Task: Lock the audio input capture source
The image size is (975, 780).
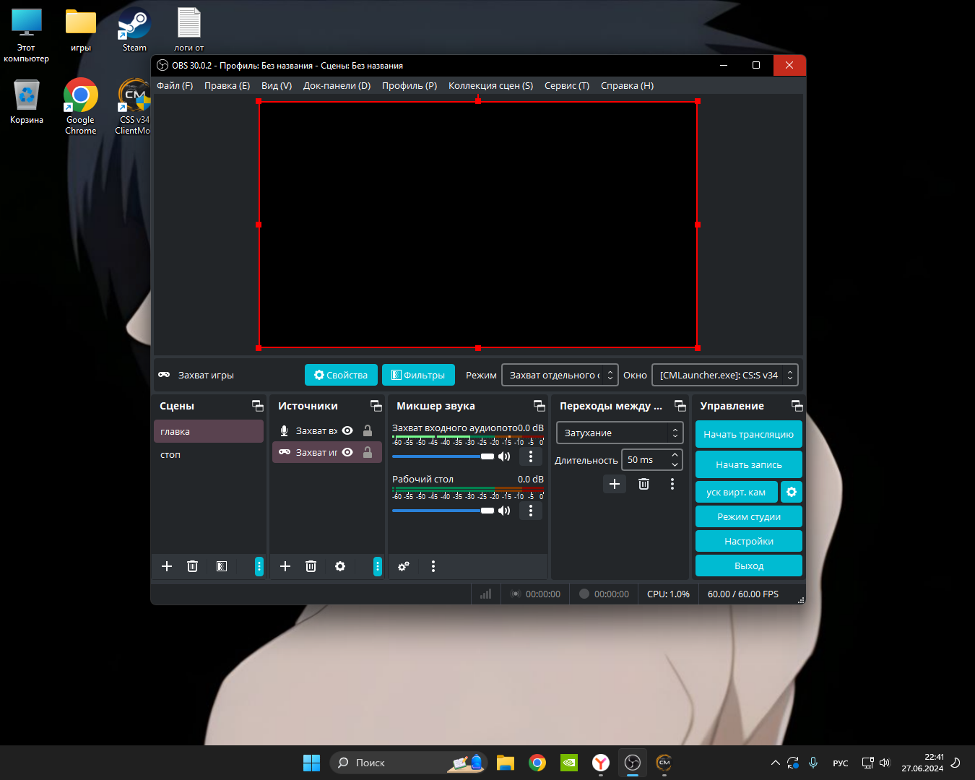Action: (x=368, y=430)
